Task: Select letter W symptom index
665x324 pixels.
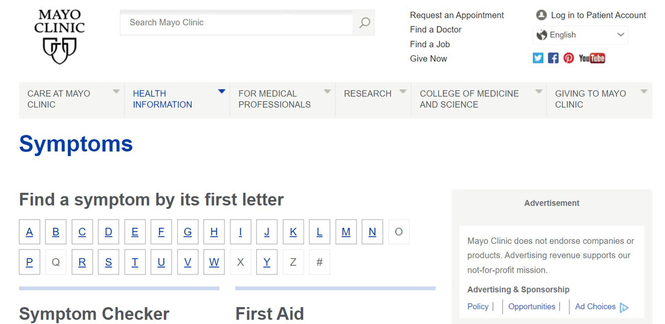Action: pyautogui.click(x=214, y=262)
